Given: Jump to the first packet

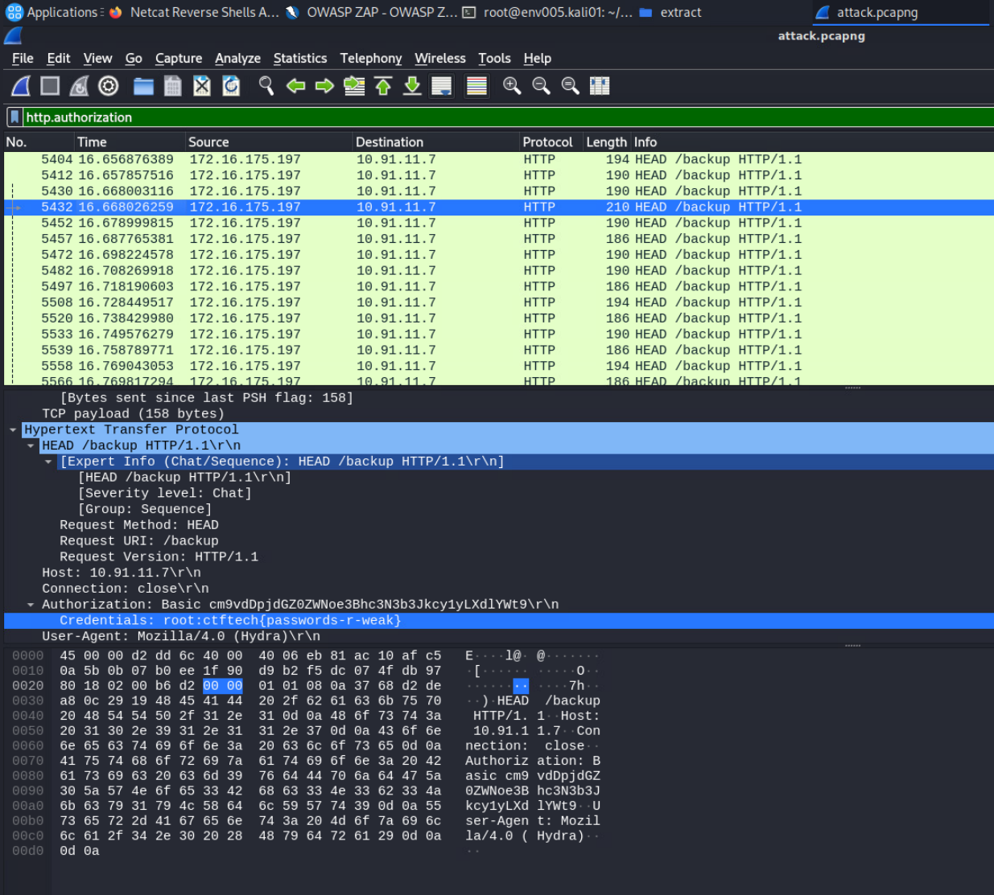Looking at the screenshot, I should coord(383,86).
